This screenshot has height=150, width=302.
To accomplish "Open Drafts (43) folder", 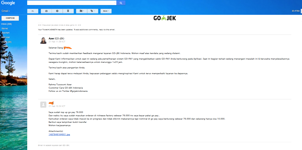I will [6, 42].
